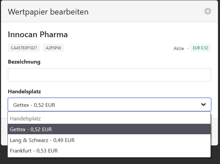The height and width of the screenshot is (164, 220).
Task: Click the chevron arrow in the Handelsplatz selector
Action: click(x=203, y=104)
